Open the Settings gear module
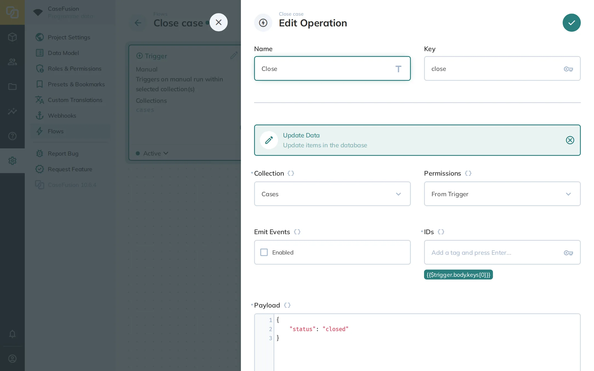 [12, 161]
